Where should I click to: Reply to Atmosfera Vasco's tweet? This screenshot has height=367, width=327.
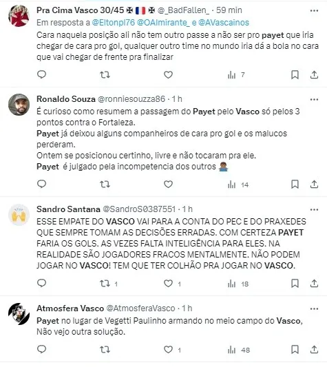click(42, 350)
